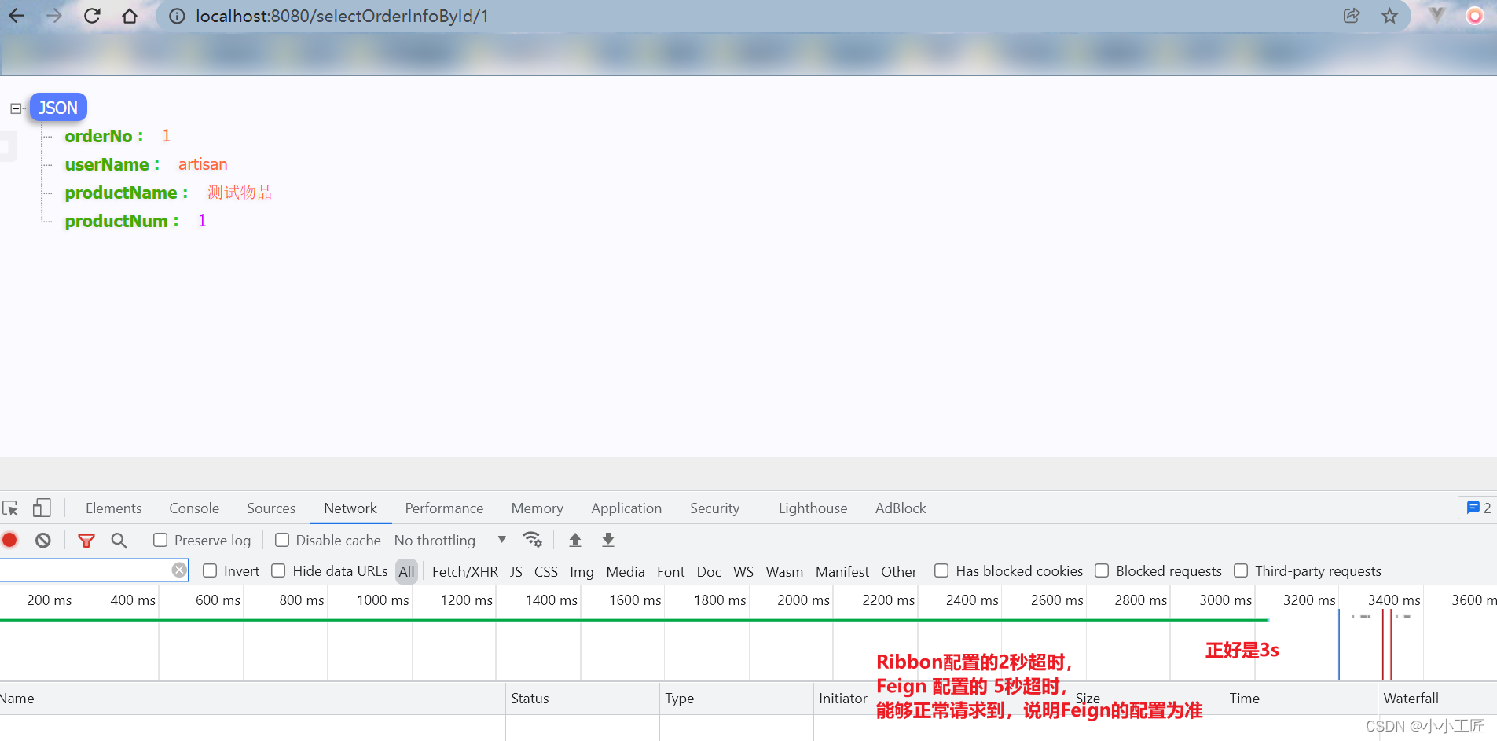Click the network filter text field
This screenshot has width=1497, height=741.
(x=85, y=570)
